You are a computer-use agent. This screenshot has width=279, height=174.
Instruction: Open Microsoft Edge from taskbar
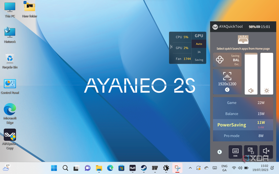click(110, 168)
